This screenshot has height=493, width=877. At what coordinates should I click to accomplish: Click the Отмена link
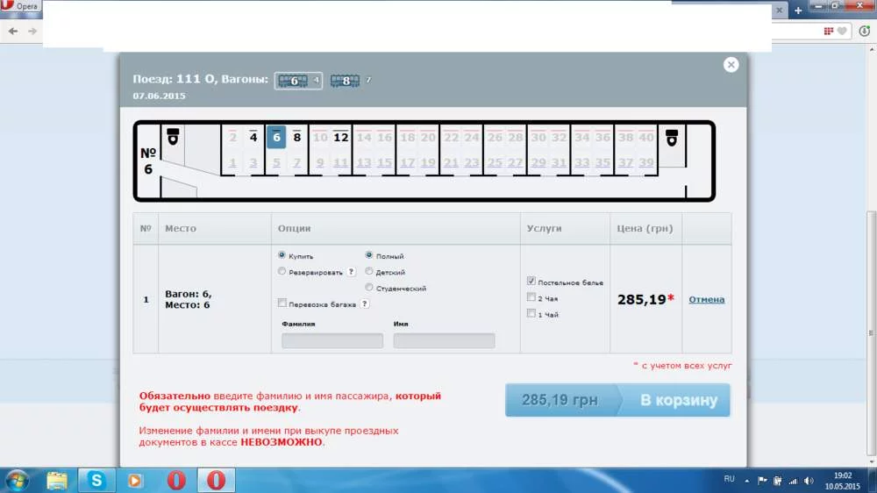click(x=706, y=299)
